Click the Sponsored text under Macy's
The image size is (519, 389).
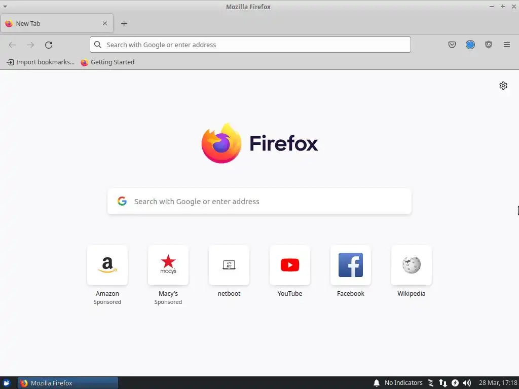coord(168,302)
